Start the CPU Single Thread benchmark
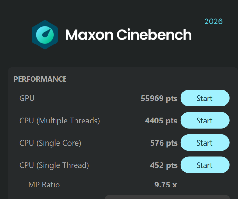Image resolution: width=238 pixels, height=199 pixels. (x=205, y=165)
